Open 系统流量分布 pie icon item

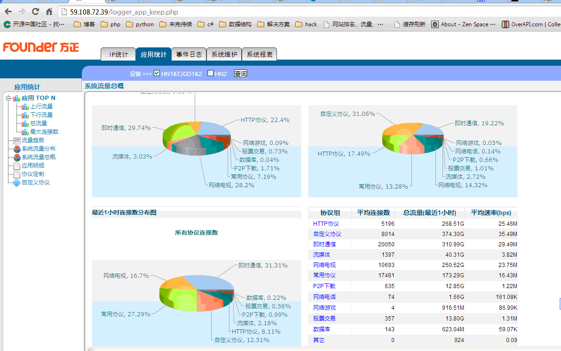point(17,149)
